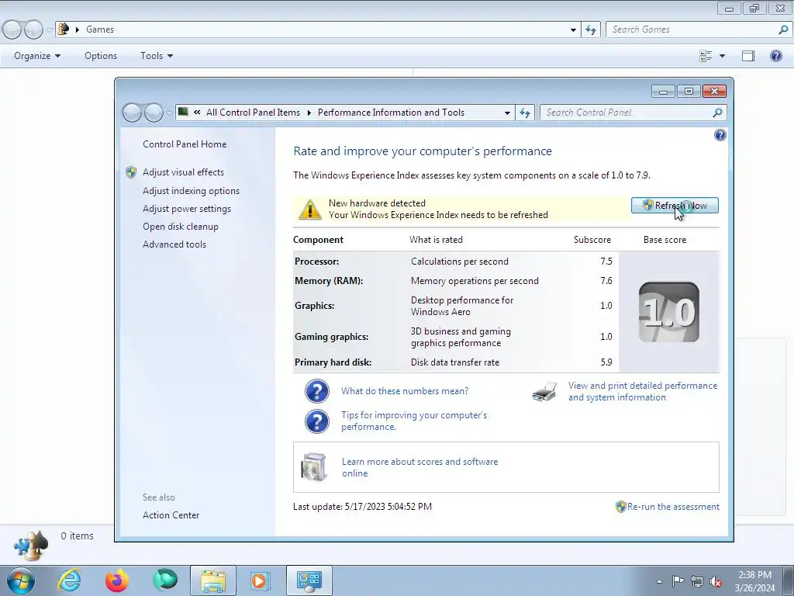794x596 pixels.
Task: Click the Refresh Now button
Action: point(675,205)
